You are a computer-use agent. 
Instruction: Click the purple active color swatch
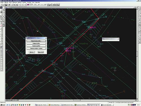click(28, 5)
